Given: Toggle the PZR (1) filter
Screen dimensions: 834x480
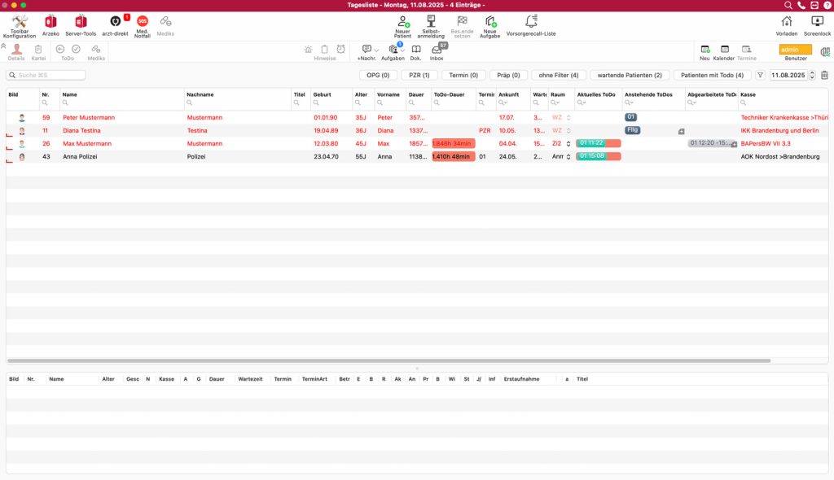Looking at the screenshot, I should pos(419,75).
